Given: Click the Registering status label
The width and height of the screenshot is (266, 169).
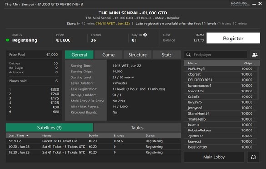Looking at the screenshot, I should 25,40.
